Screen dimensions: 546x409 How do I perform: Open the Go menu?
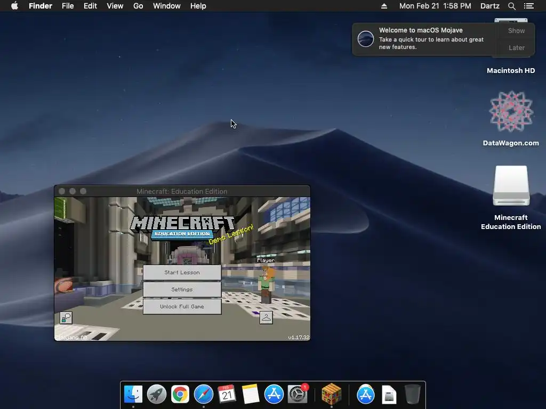(x=138, y=6)
